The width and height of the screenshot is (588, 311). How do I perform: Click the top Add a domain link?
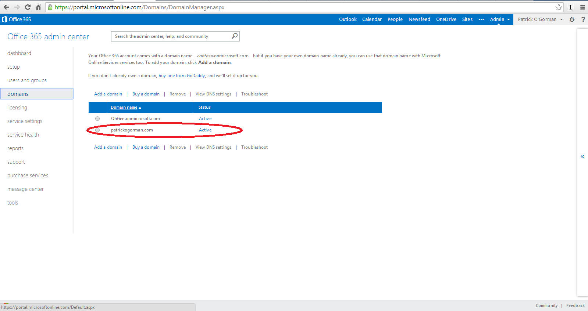[x=108, y=94]
